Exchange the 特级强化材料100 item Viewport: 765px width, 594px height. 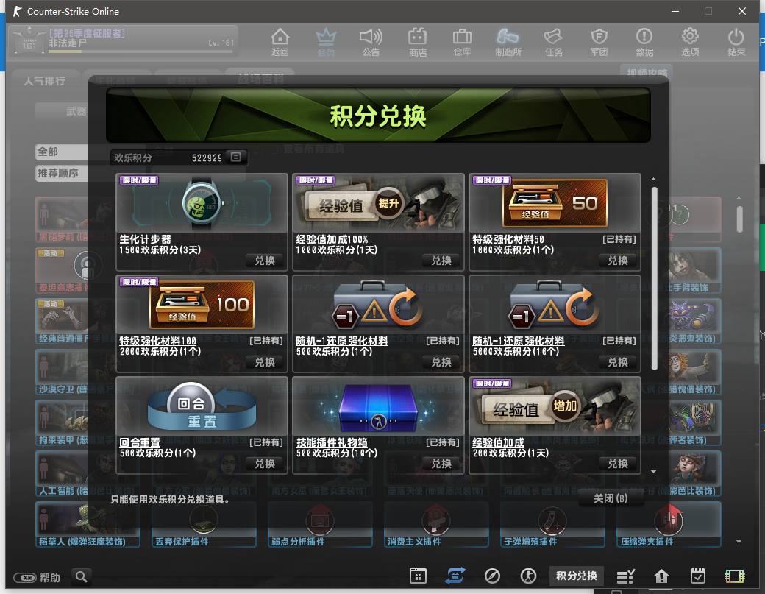click(x=265, y=362)
